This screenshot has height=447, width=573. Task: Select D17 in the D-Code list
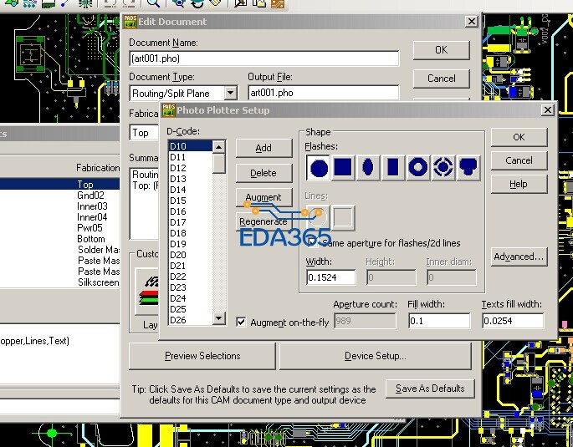[191, 222]
